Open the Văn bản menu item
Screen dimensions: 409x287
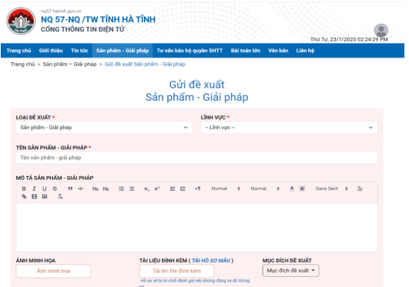[278, 51]
